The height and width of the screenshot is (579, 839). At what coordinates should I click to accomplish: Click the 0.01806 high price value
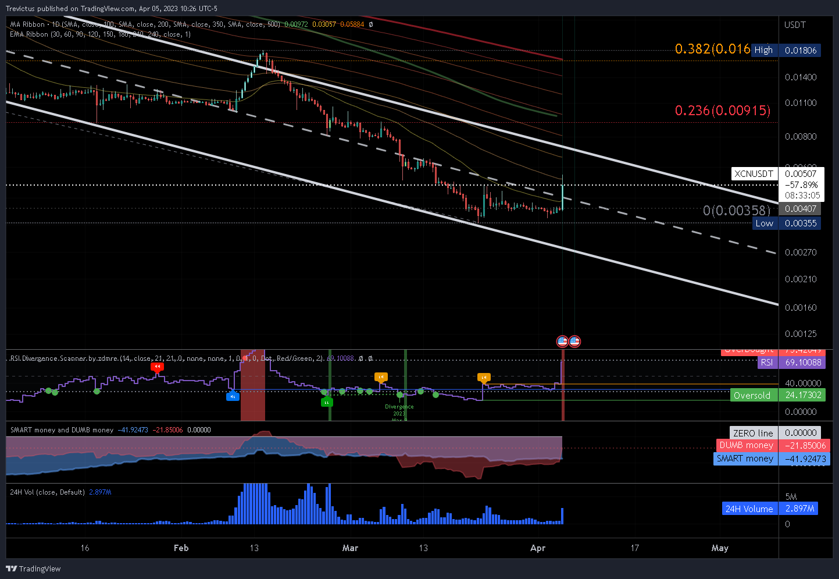(801, 50)
